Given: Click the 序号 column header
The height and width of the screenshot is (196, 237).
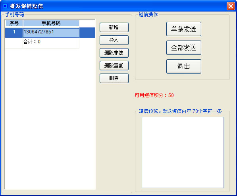Looking at the screenshot, I should click(x=14, y=23).
